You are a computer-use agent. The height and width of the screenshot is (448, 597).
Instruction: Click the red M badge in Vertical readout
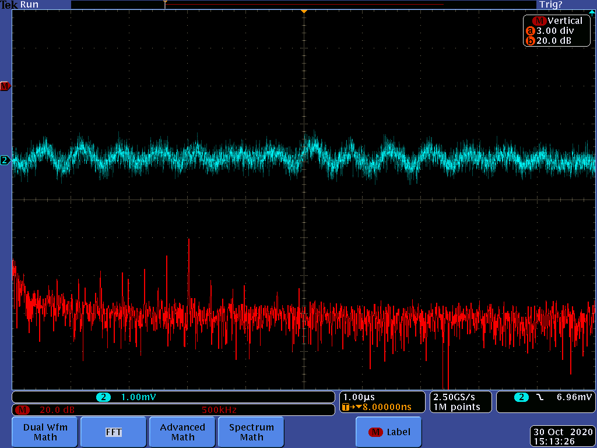click(540, 21)
